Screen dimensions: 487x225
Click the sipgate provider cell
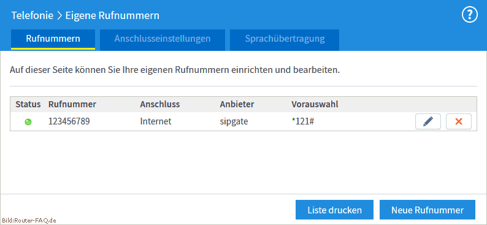pyautogui.click(x=234, y=121)
